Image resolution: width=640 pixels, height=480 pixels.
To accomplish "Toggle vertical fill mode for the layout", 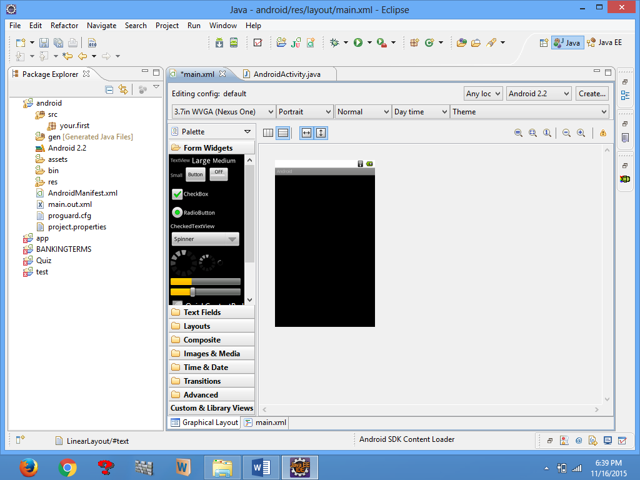I will click(x=320, y=132).
